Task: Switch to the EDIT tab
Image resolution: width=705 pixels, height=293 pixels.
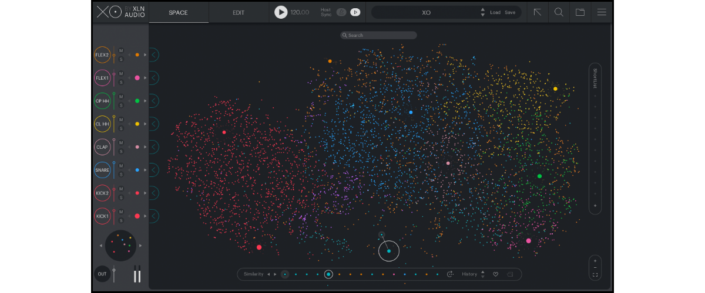Action: [x=239, y=12]
